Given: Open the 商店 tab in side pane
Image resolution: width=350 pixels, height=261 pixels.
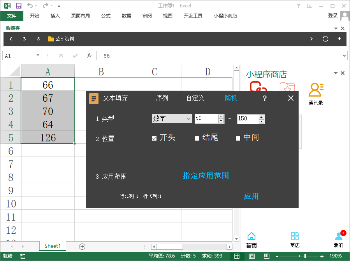Looking at the screenshot, I should (x=295, y=240).
